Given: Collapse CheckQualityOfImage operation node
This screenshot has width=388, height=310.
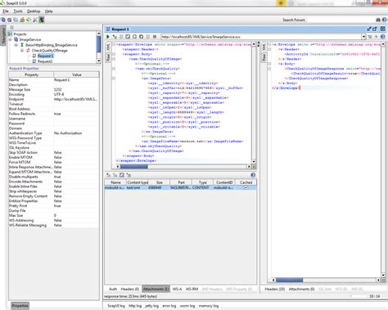Looking at the screenshot, I should tap(22, 51).
